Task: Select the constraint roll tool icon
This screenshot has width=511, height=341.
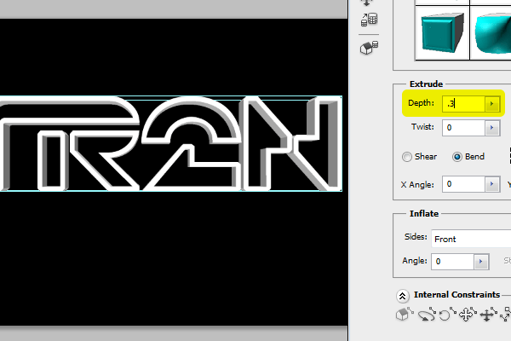Action: point(447,315)
